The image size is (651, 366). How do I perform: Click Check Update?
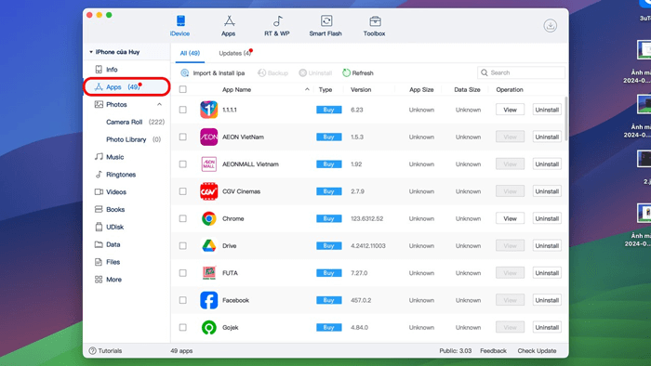pos(537,350)
